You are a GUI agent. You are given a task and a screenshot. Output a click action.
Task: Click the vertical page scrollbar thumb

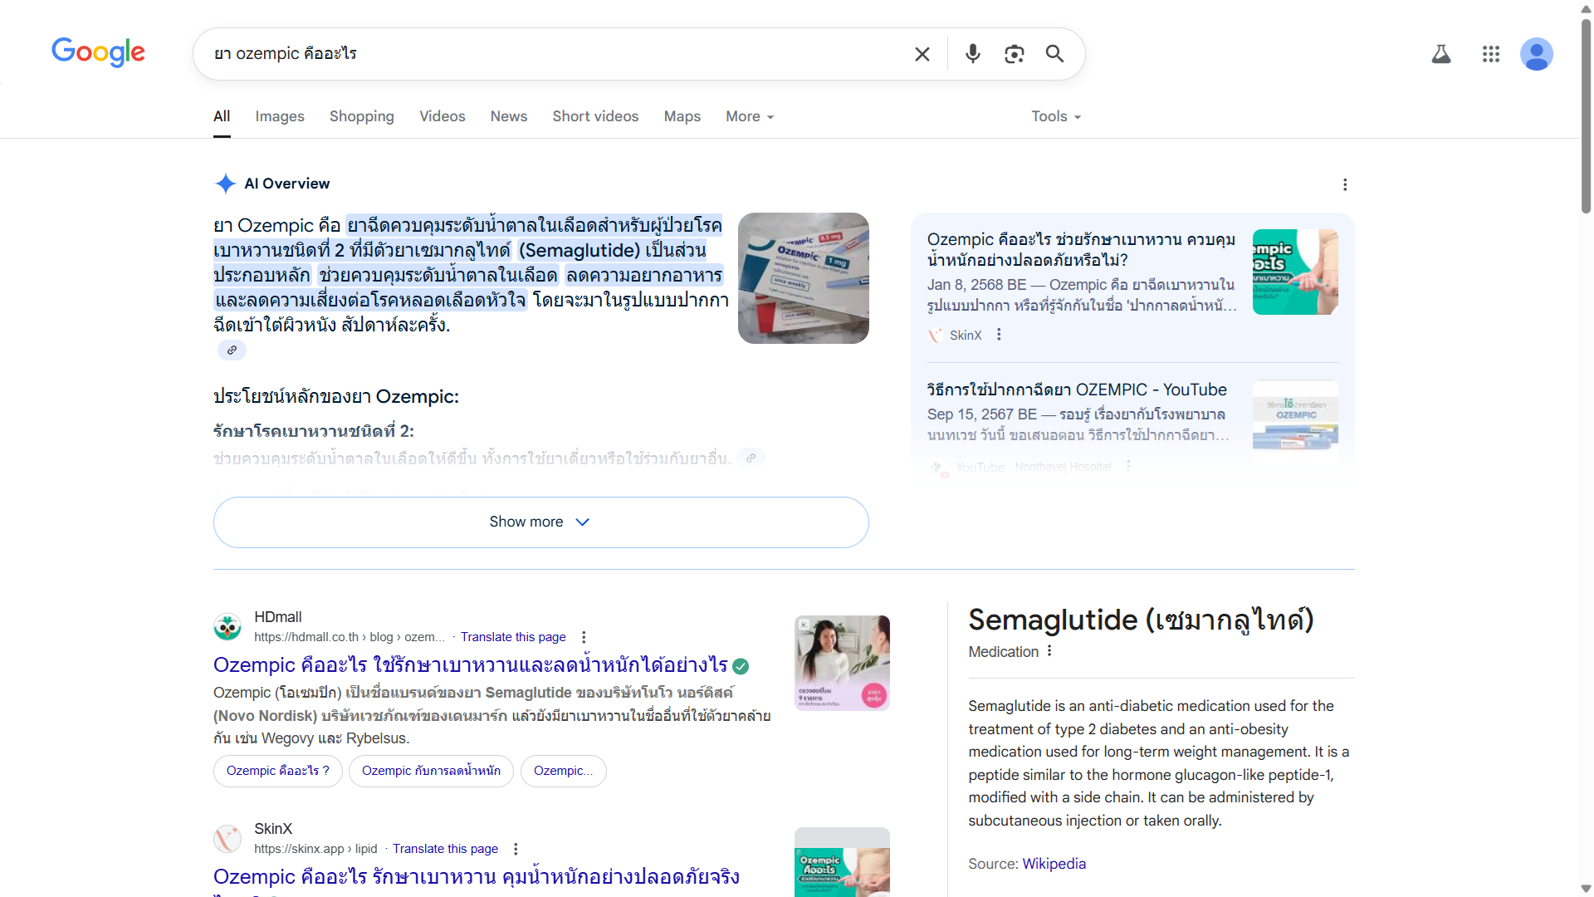point(1586,116)
